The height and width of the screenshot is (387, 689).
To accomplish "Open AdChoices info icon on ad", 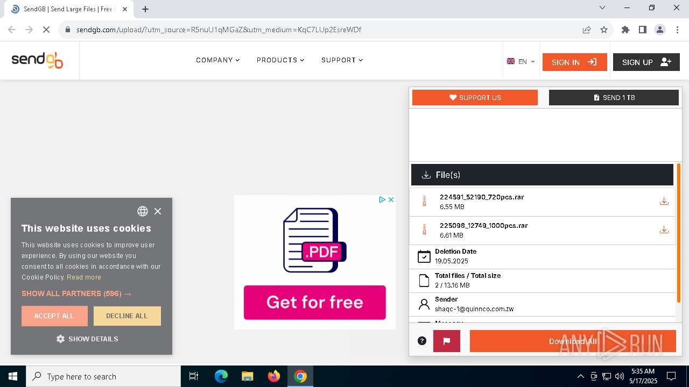I will click(382, 199).
